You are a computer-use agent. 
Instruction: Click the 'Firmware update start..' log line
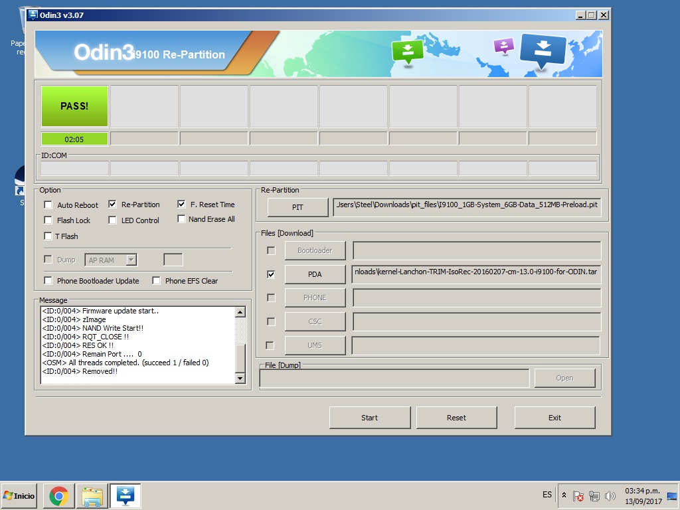pyautogui.click(x=101, y=311)
